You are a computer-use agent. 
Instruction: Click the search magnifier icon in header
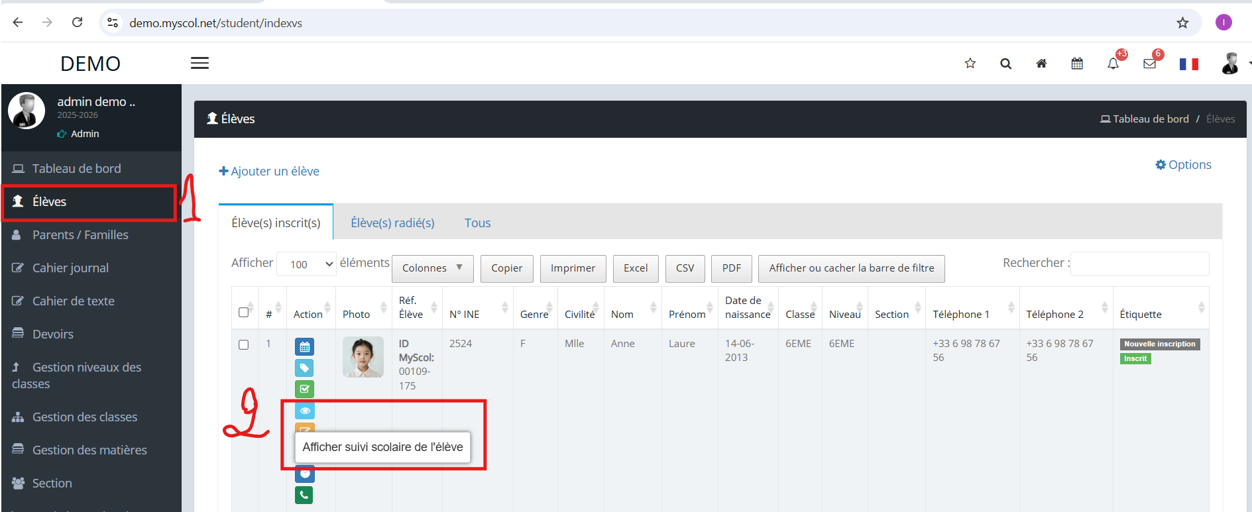1005,64
